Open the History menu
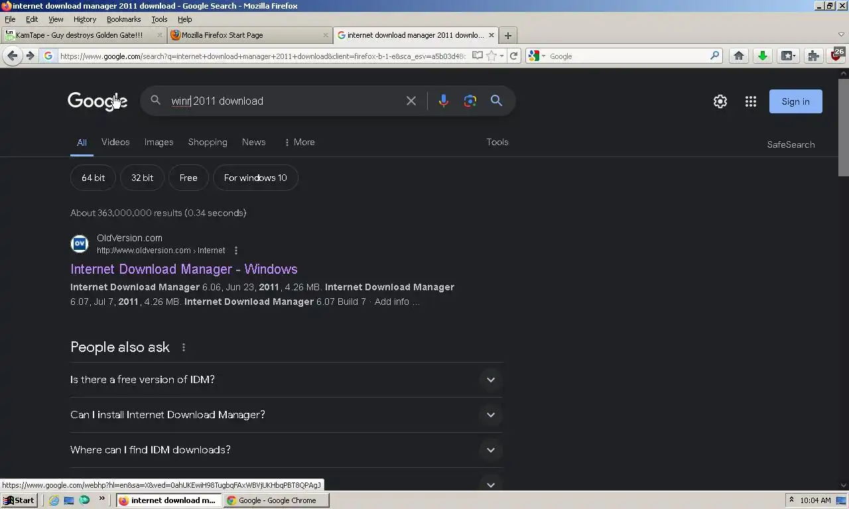Screen dimensions: 849x509 click(x=85, y=19)
